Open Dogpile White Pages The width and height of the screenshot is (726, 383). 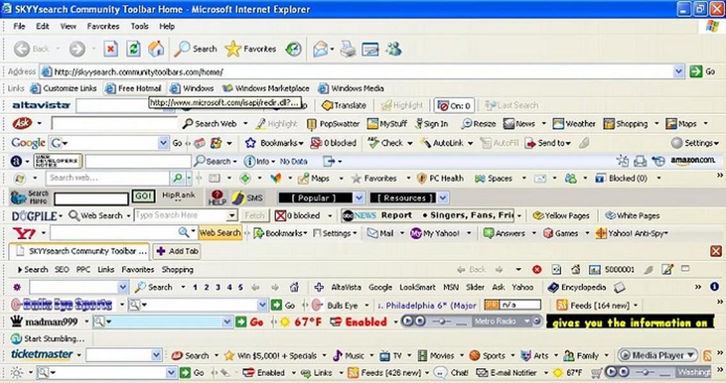click(x=633, y=216)
